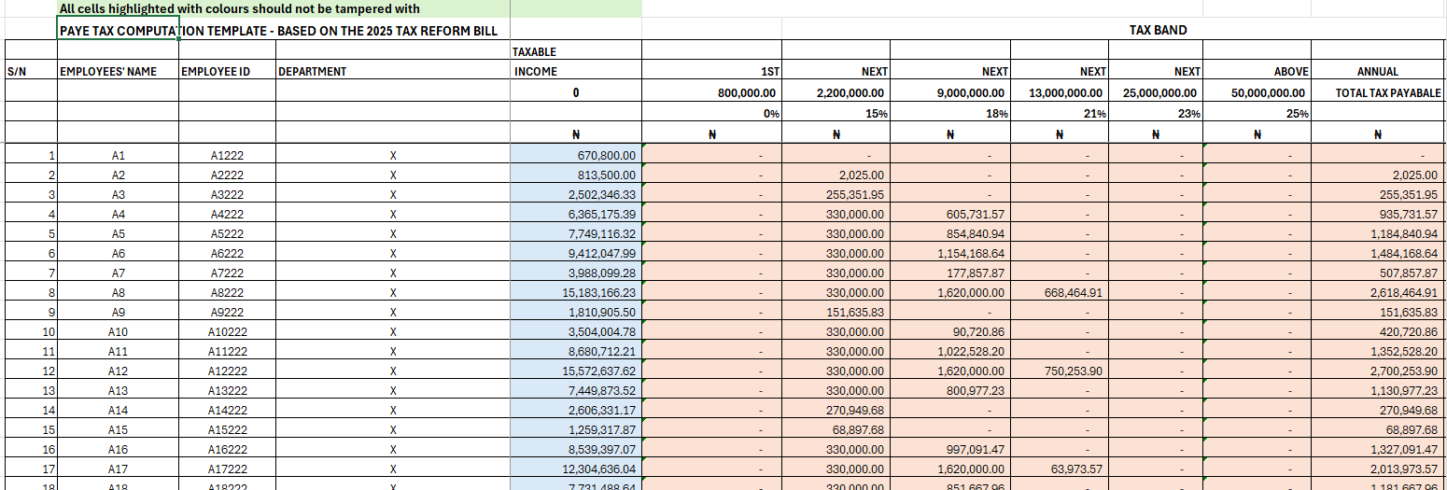This screenshot has width=1447, height=490.
Task: Select the ABOVE tax band header
Action: pyautogui.click(x=1257, y=71)
